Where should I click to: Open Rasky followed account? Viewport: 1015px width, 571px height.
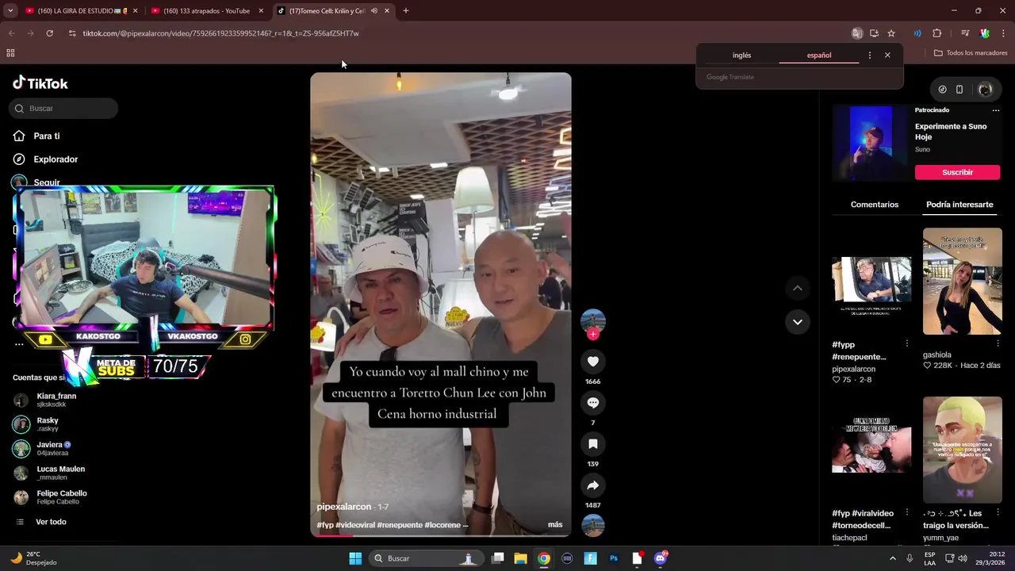click(x=48, y=424)
